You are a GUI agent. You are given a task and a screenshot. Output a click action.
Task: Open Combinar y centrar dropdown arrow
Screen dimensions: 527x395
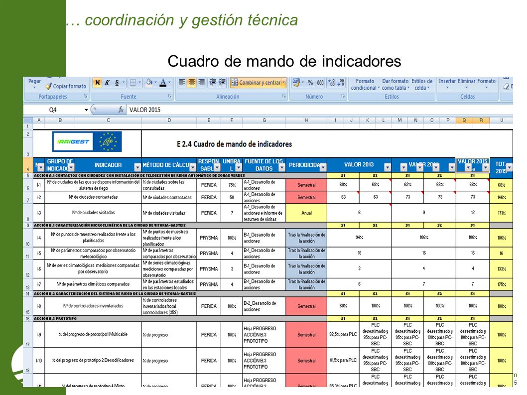point(283,82)
